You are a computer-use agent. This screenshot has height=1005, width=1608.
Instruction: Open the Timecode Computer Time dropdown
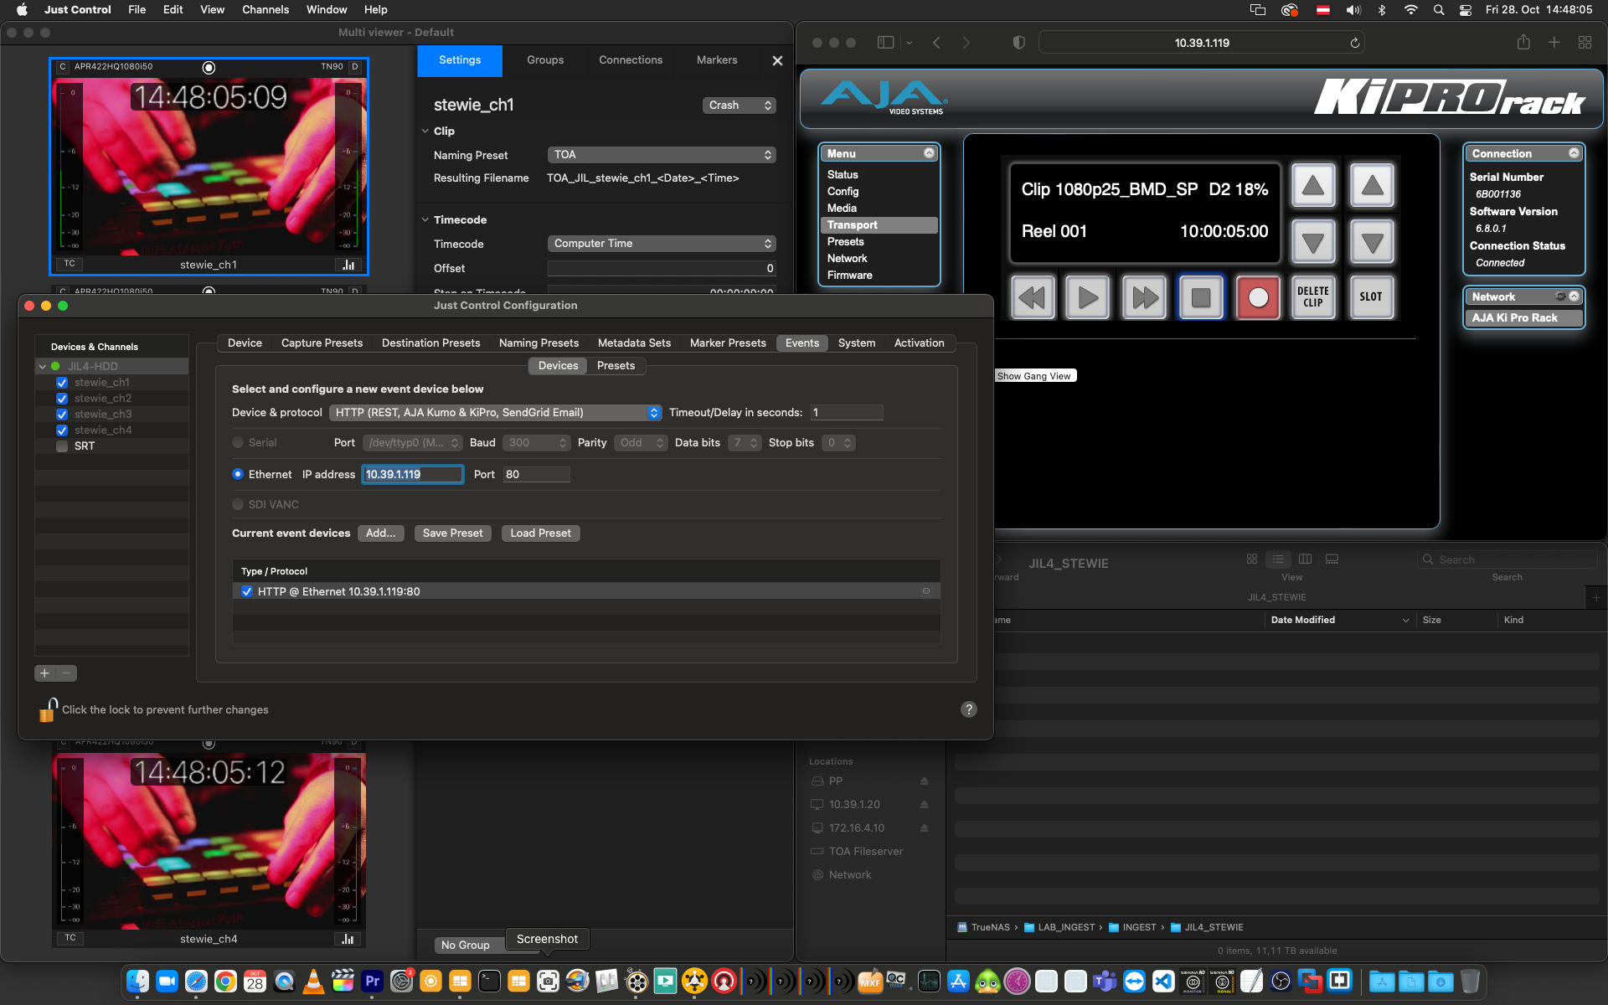click(662, 244)
